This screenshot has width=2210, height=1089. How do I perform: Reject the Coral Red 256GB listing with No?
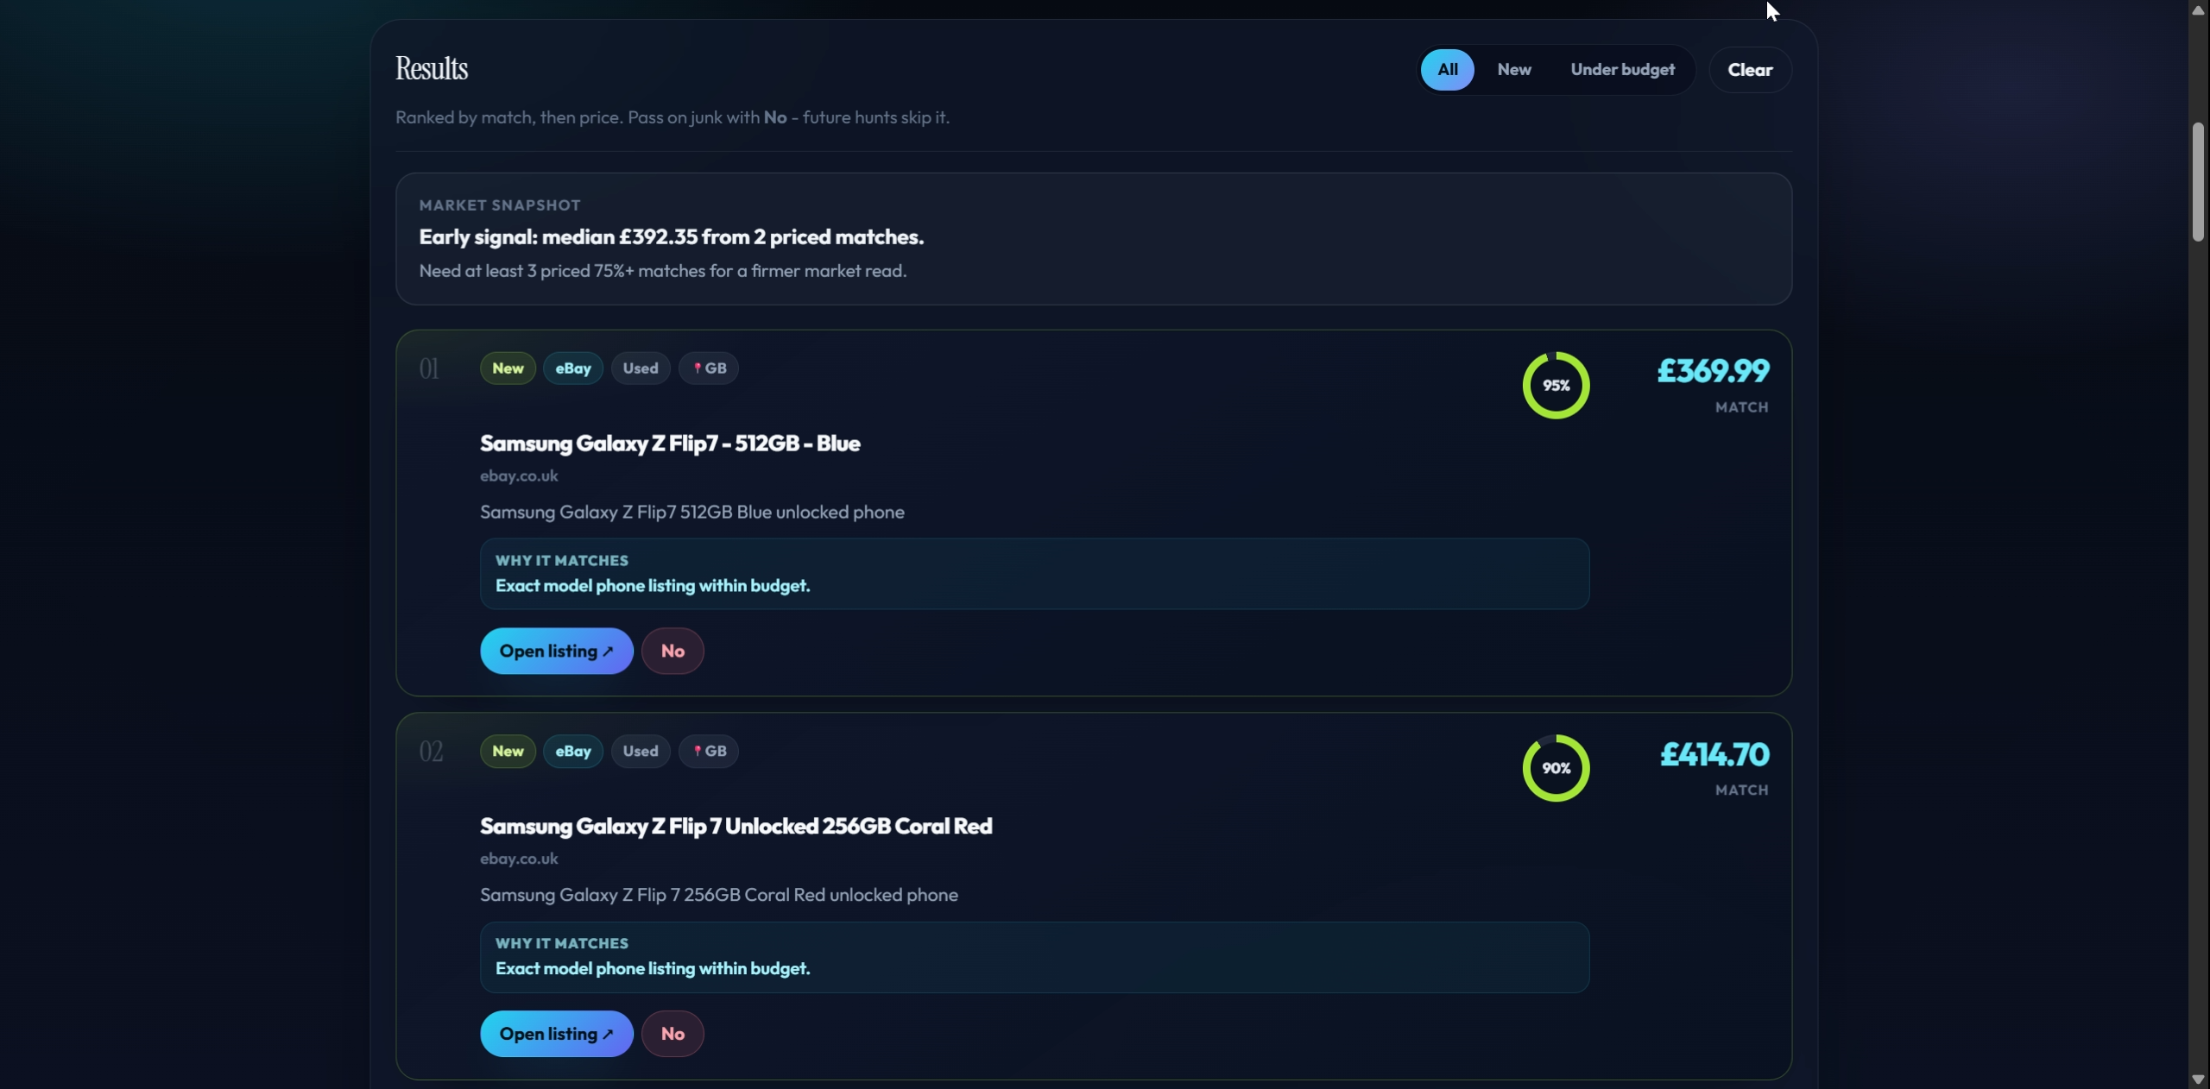click(x=672, y=1034)
